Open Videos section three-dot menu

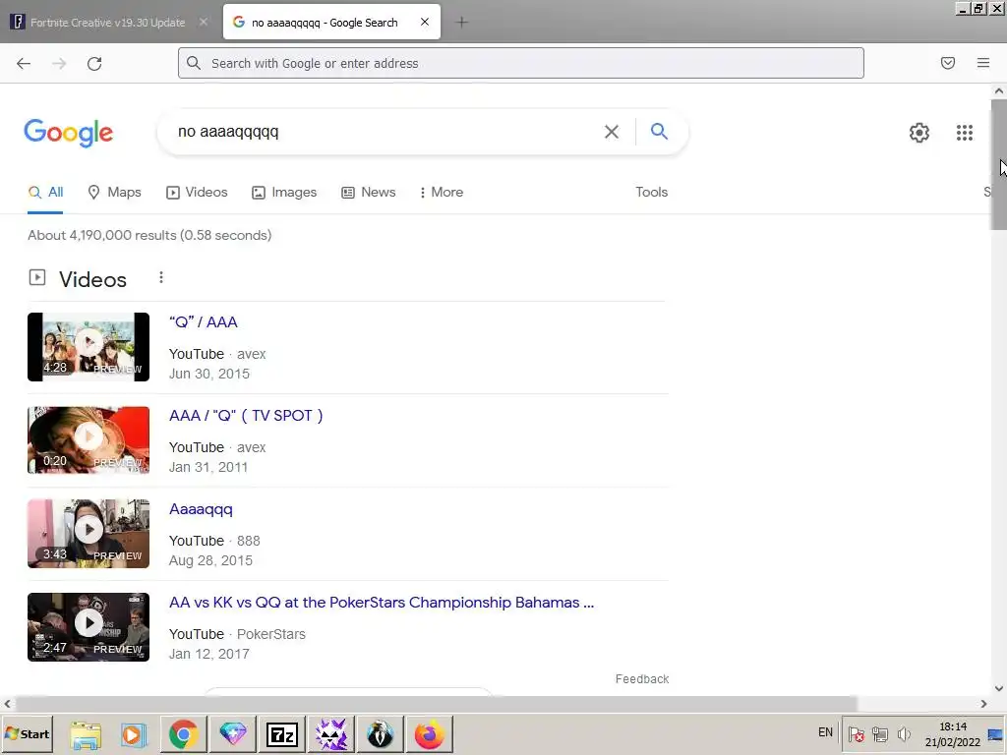click(161, 277)
